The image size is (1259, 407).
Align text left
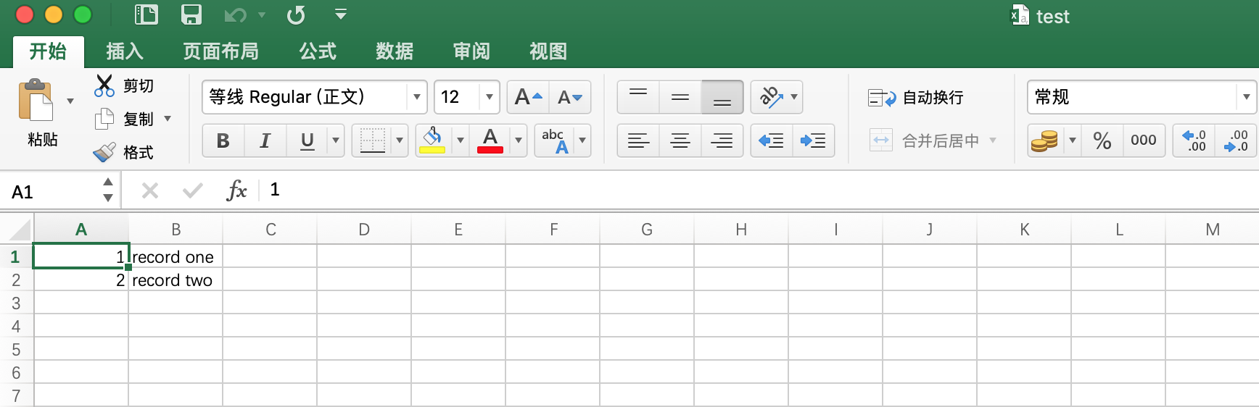(638, 140)
